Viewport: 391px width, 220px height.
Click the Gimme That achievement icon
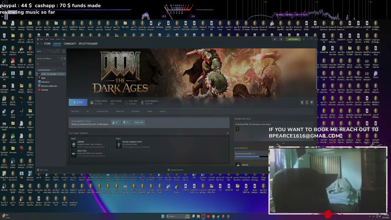point(73,153)
